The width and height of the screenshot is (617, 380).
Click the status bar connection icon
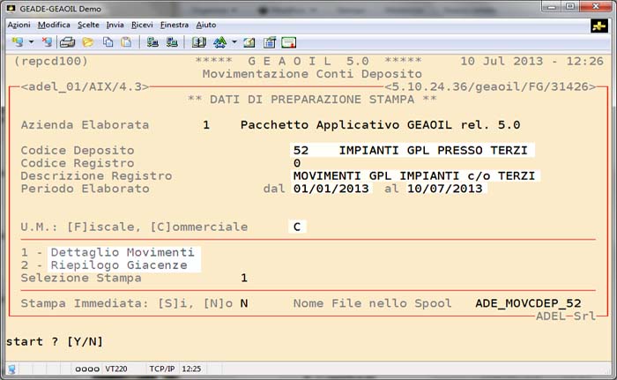pos(12,369)
